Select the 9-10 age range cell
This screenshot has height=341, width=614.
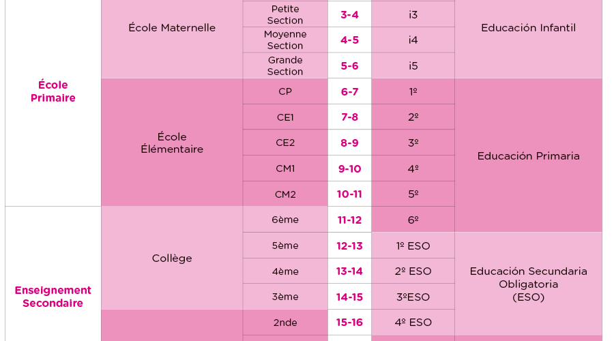click(349, 168)
